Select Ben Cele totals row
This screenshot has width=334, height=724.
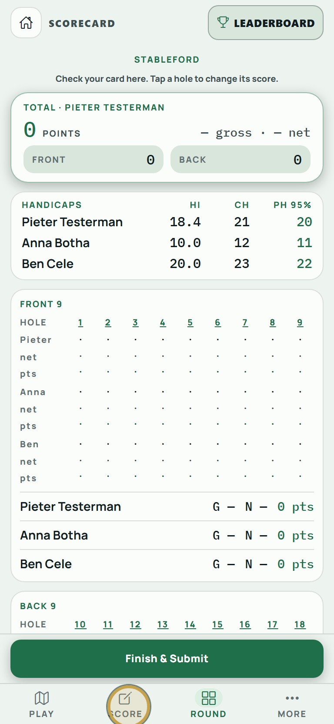(x=167, y=564)
